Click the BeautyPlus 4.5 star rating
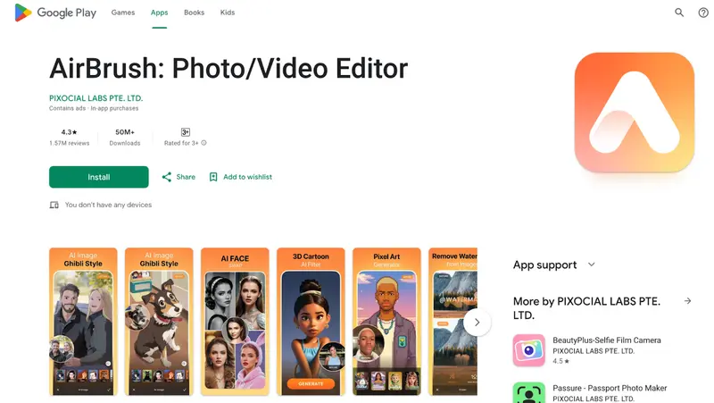The height and width of the screenshot is (403, 714). click(561, 361)
